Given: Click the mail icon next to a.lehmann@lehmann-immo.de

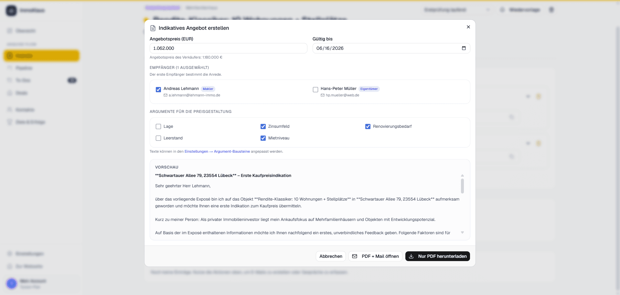Looking at the screenshot, I should [166, 95].
